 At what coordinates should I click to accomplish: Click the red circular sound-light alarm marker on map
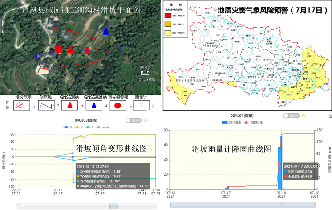(x=58, y=49)
